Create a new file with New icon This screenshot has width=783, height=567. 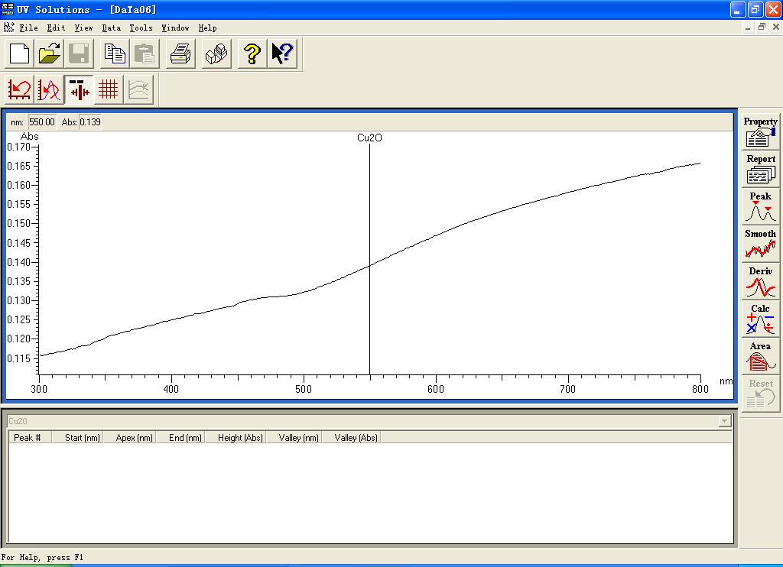[x=19, y=53]
